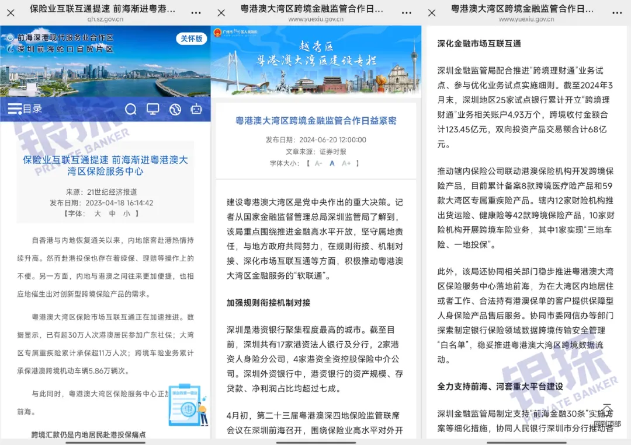Screen dimensions: 631x445
Task: Tap the paragraph starting 深圳是港资银行聚集程度最高的城市
Action: click(315, 359)
